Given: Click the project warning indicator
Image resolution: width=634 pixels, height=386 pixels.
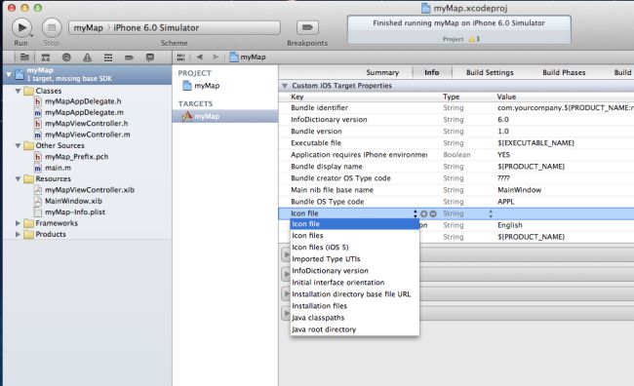Looking at the screenshot, I should 474,39.
